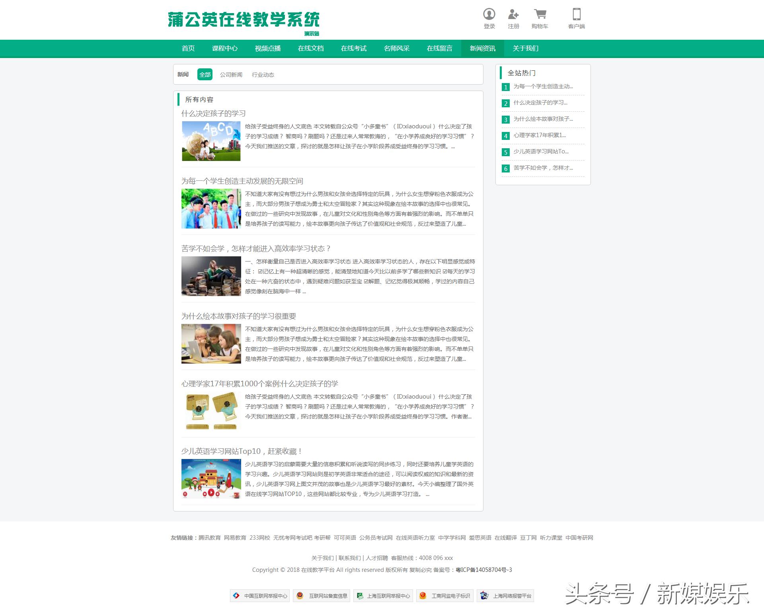Click the 少儿英语学习网站Top10 article thumbnail

coord(211,478)
